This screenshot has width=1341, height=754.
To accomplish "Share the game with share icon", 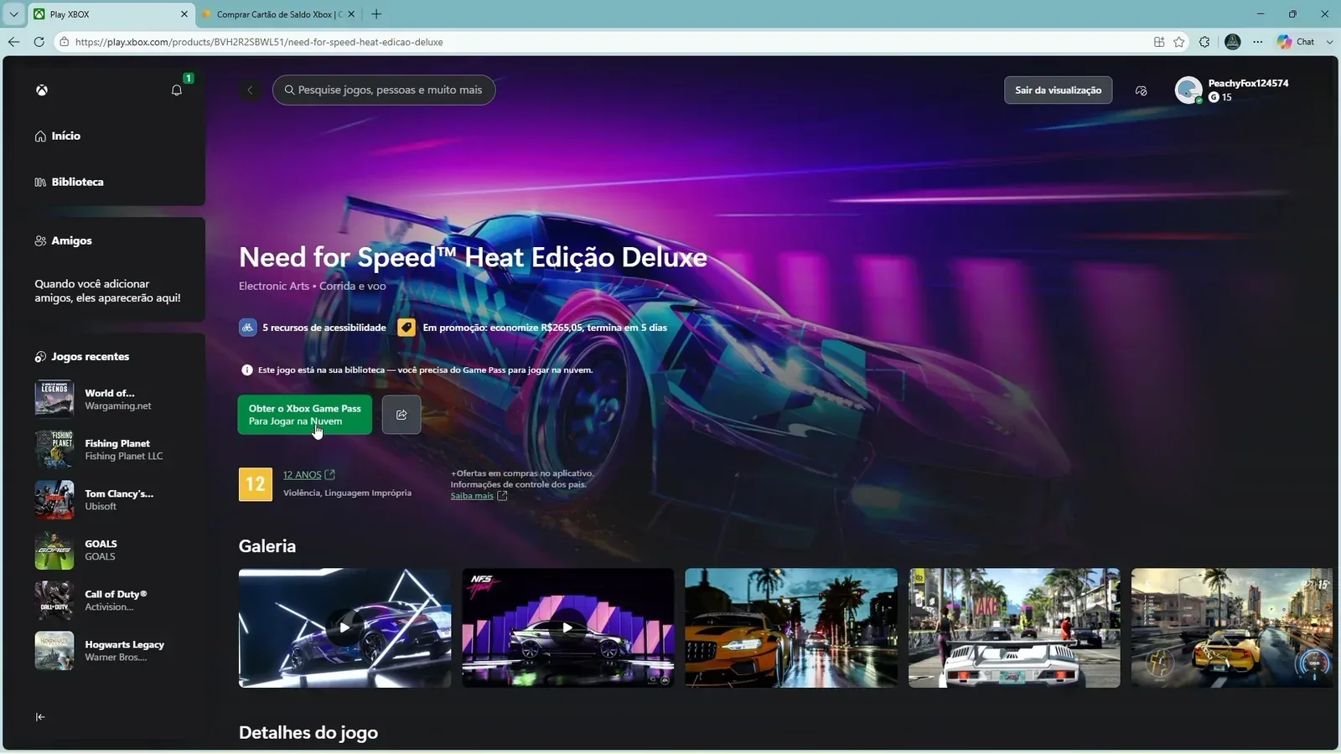I will pyautogui.click(x=401, y=415).
